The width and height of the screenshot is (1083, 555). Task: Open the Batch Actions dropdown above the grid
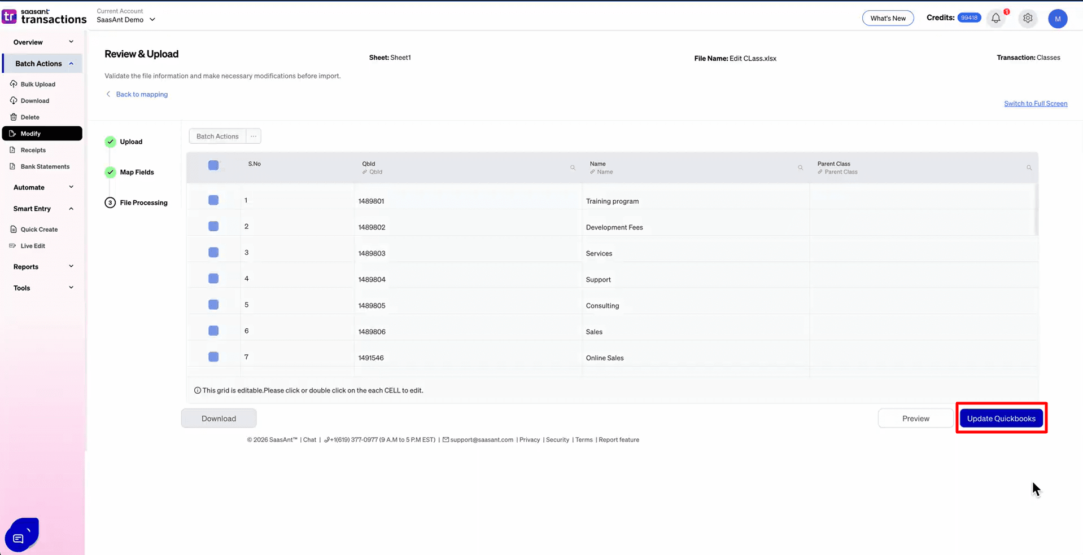pos(217,136)
